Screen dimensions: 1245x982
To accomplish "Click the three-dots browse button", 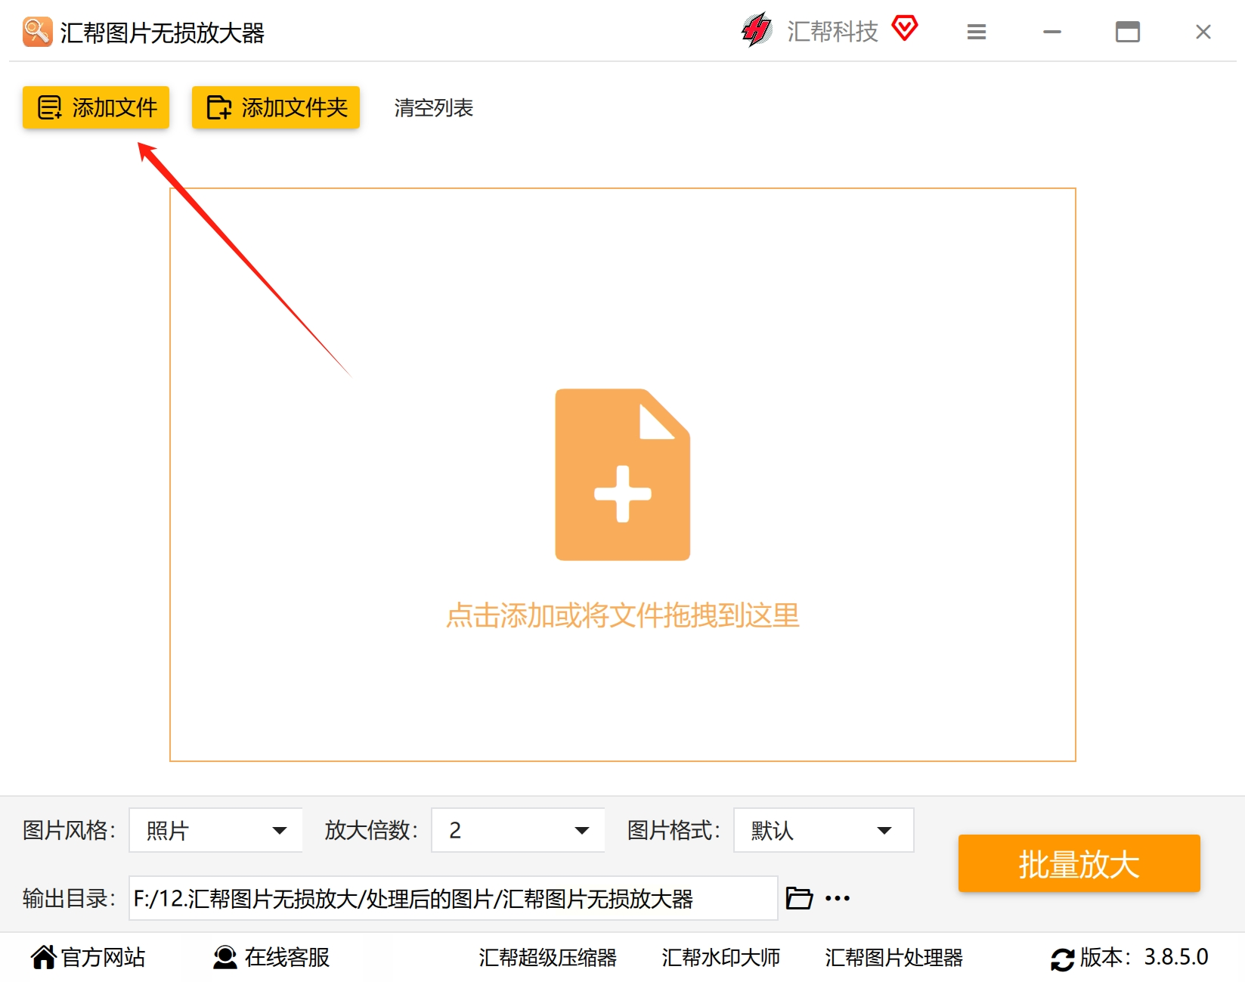I will point(838,898).
